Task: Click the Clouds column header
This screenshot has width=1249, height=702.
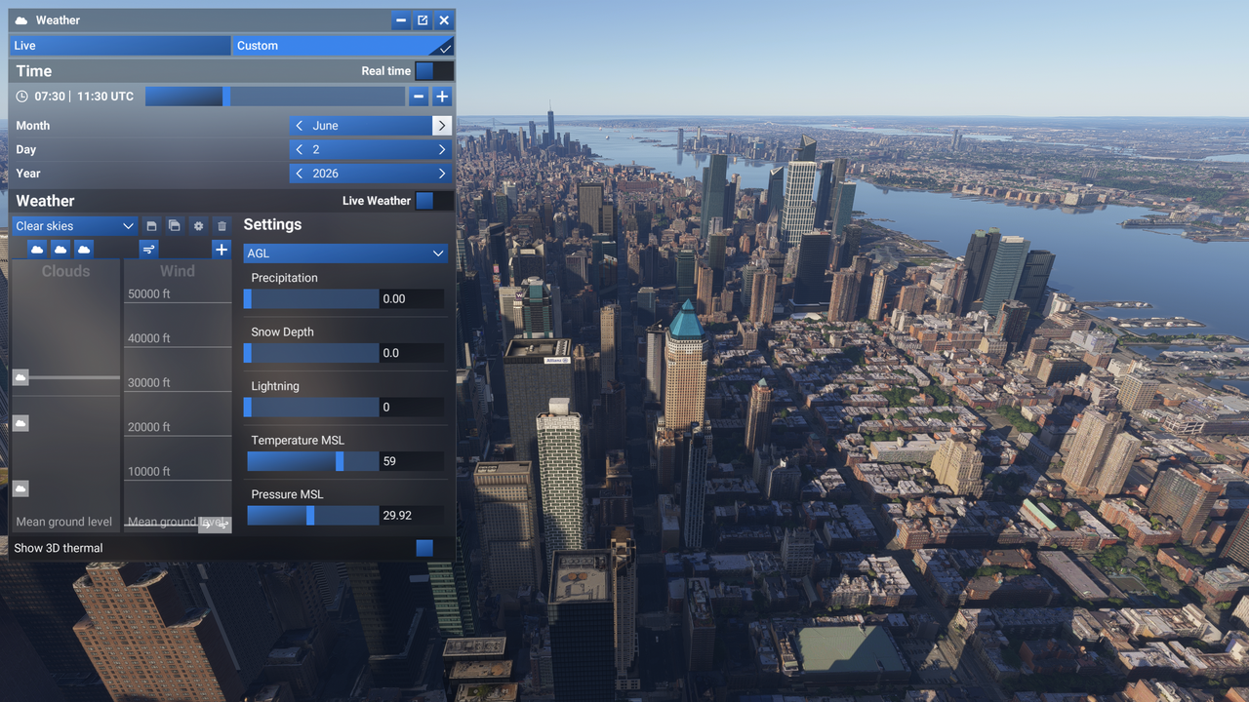Action: tap(65, 271)
